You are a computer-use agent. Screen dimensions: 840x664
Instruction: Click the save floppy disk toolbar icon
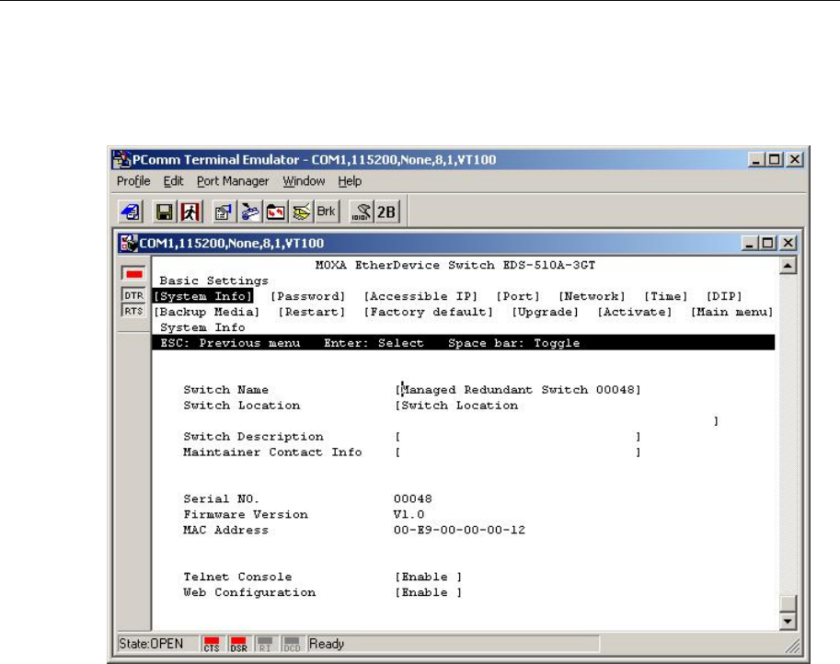click(x=164, y=212)
